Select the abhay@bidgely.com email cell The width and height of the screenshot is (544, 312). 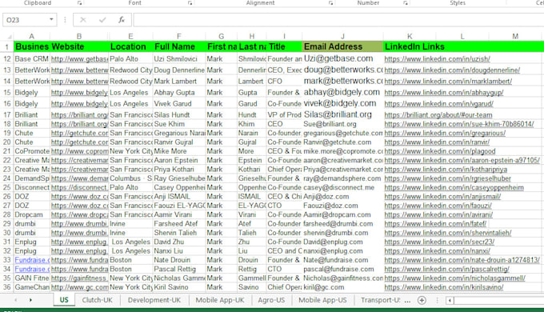342,92
